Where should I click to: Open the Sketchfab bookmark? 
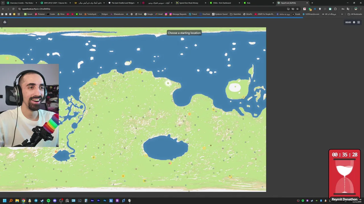click(235, 14)
